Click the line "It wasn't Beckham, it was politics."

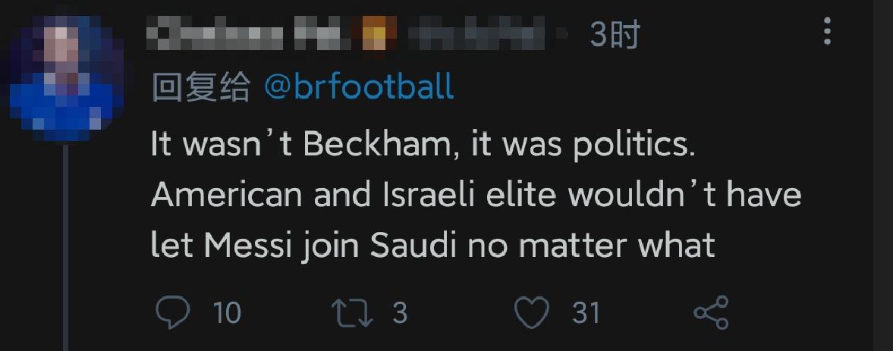pos(423,145)
